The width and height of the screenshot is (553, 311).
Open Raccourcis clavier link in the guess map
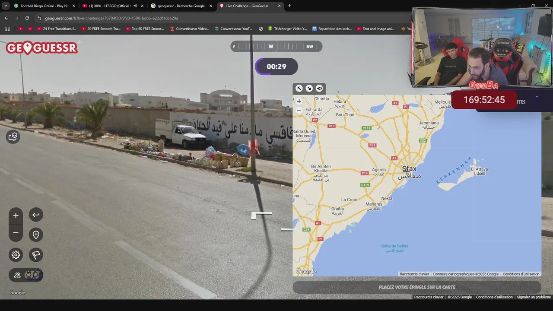click(414, 274)
